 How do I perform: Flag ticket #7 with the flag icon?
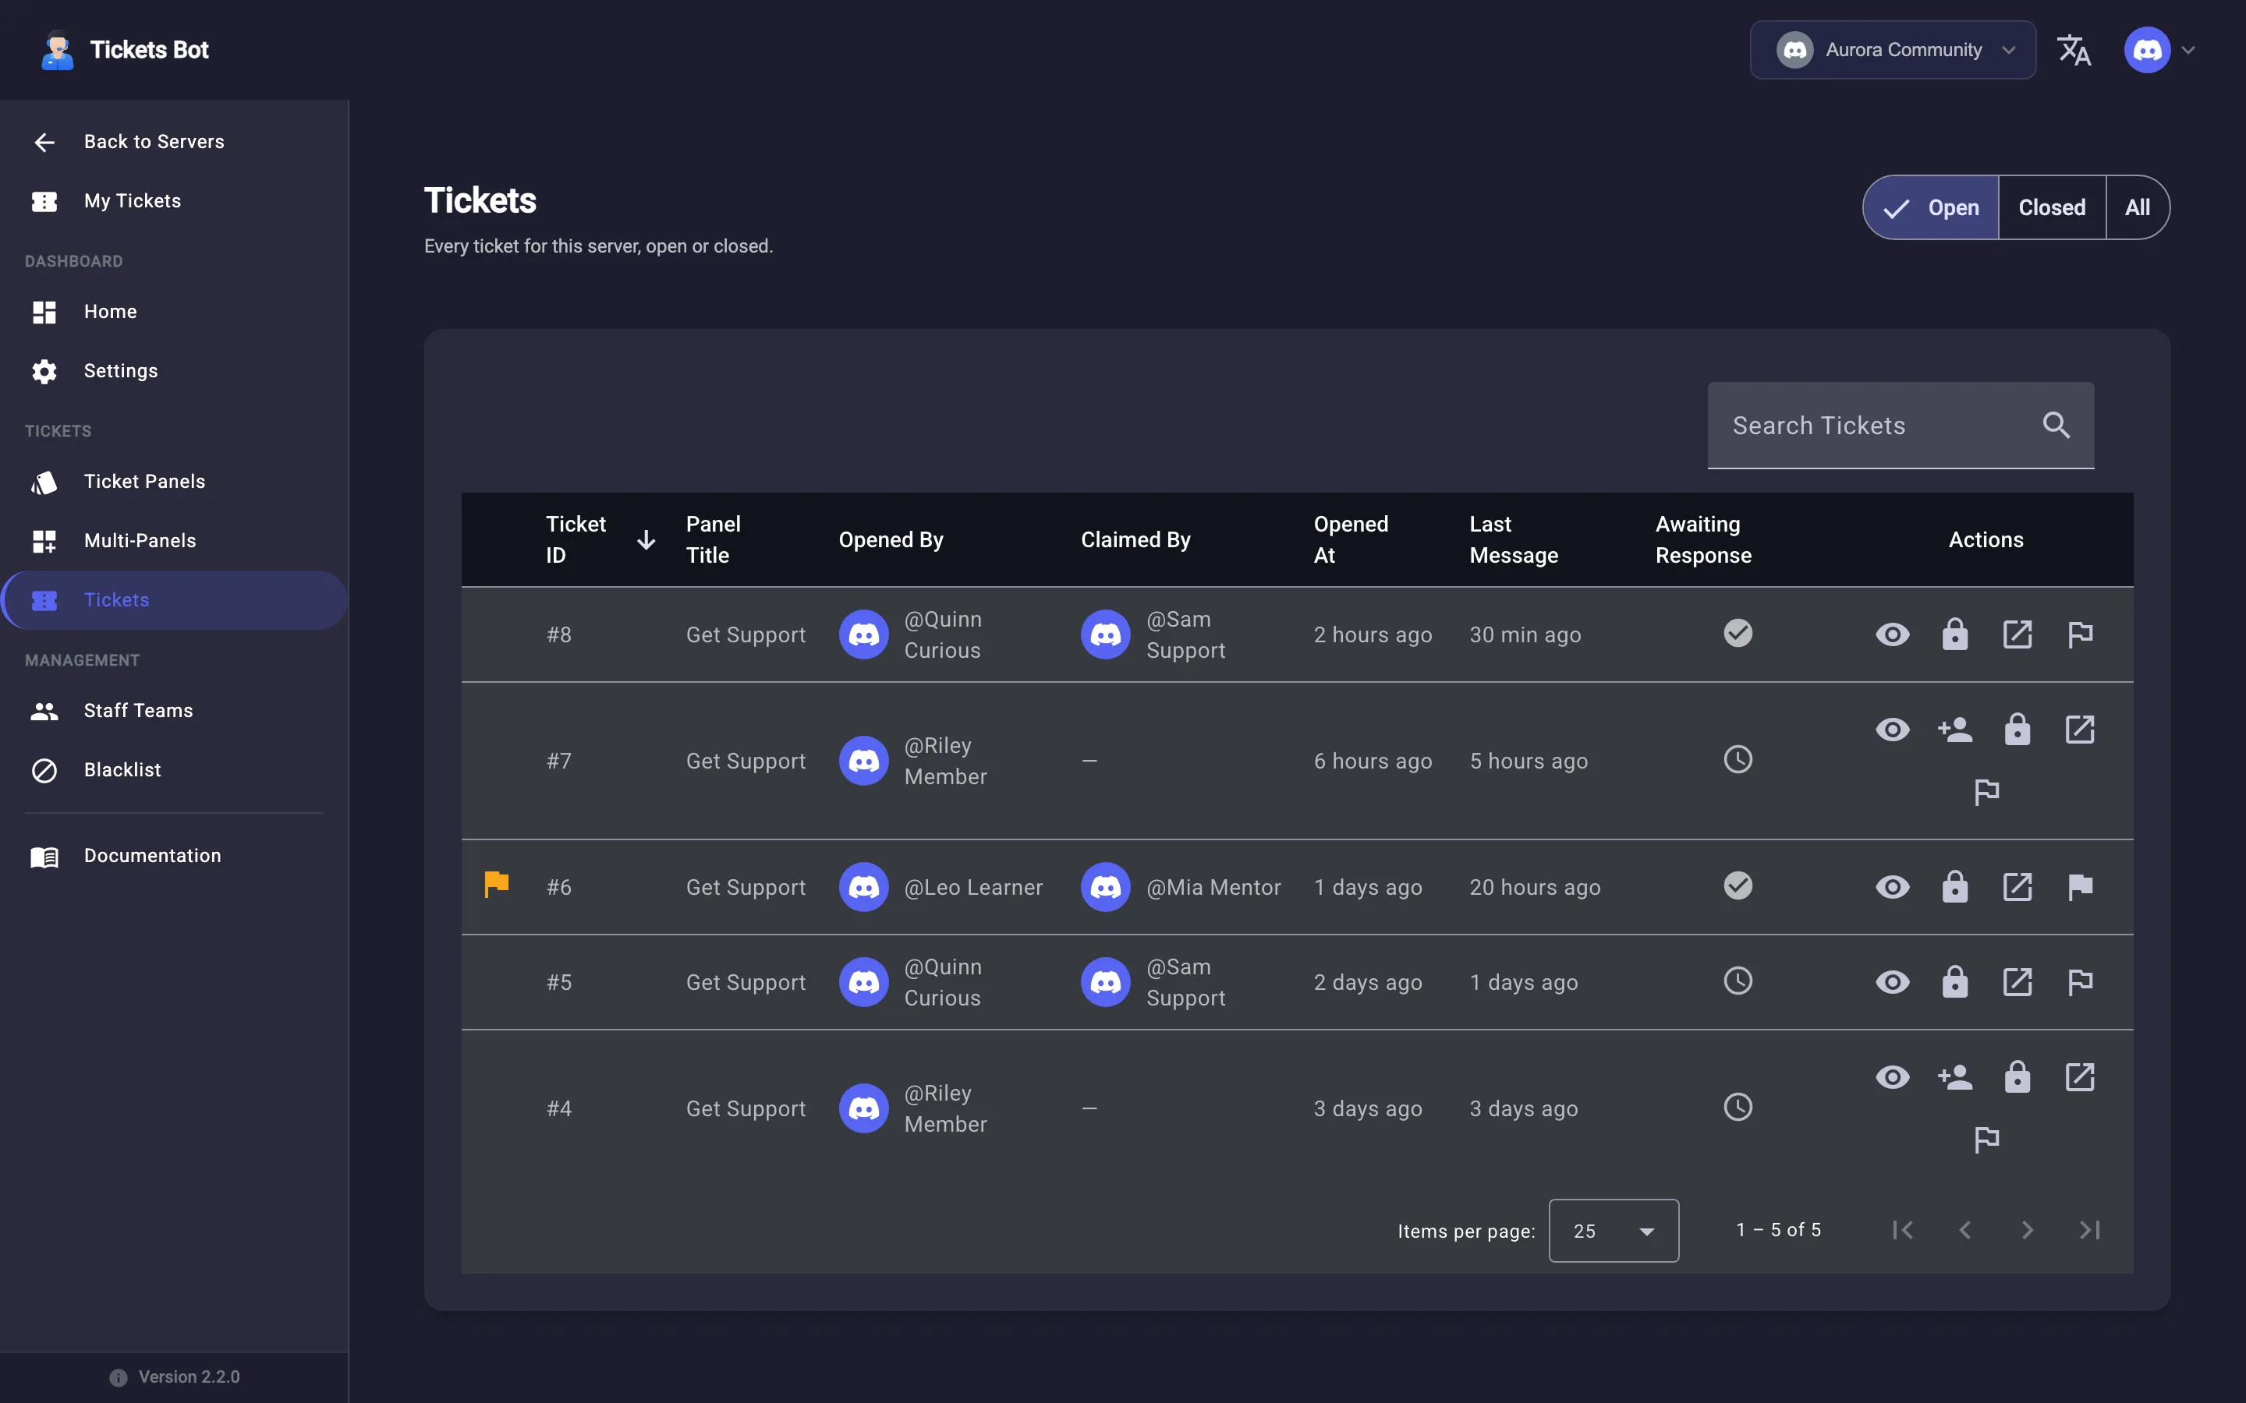[x=1986, y=793]
